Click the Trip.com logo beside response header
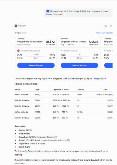 (x=16, y=26)
